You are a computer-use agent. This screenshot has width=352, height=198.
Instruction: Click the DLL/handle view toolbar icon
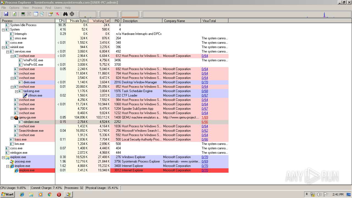[x=42, y=14]
